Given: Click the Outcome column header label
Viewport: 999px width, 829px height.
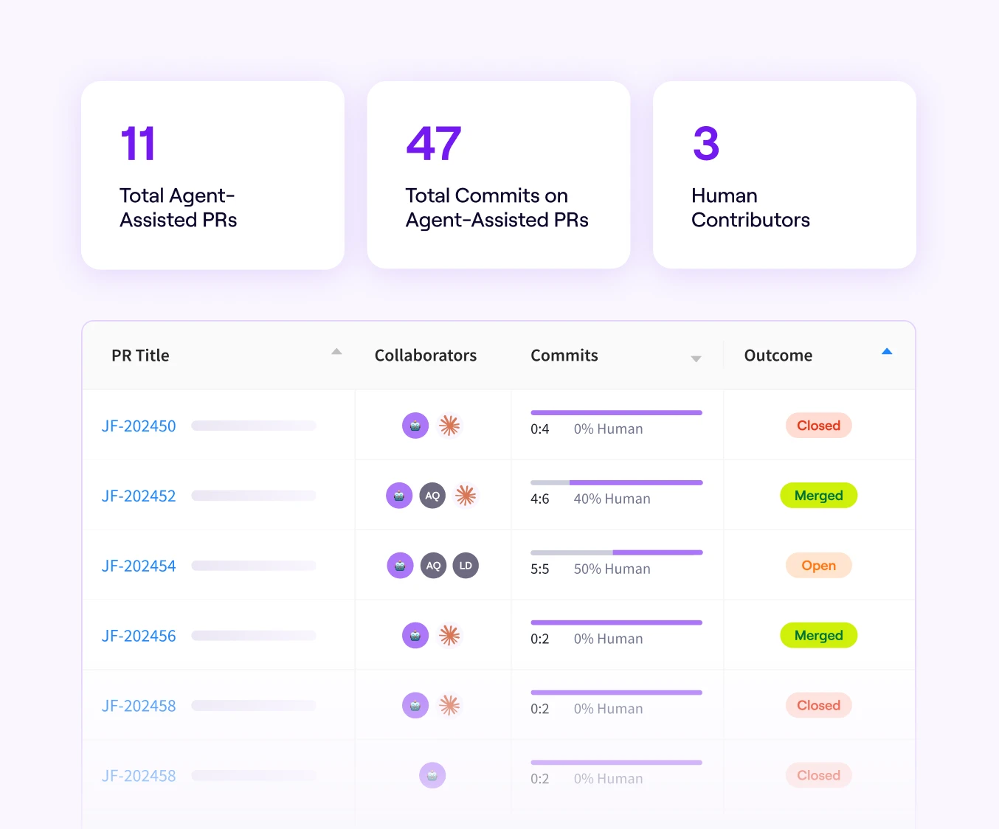Looking at the screenshot, I should click(778, 355).
